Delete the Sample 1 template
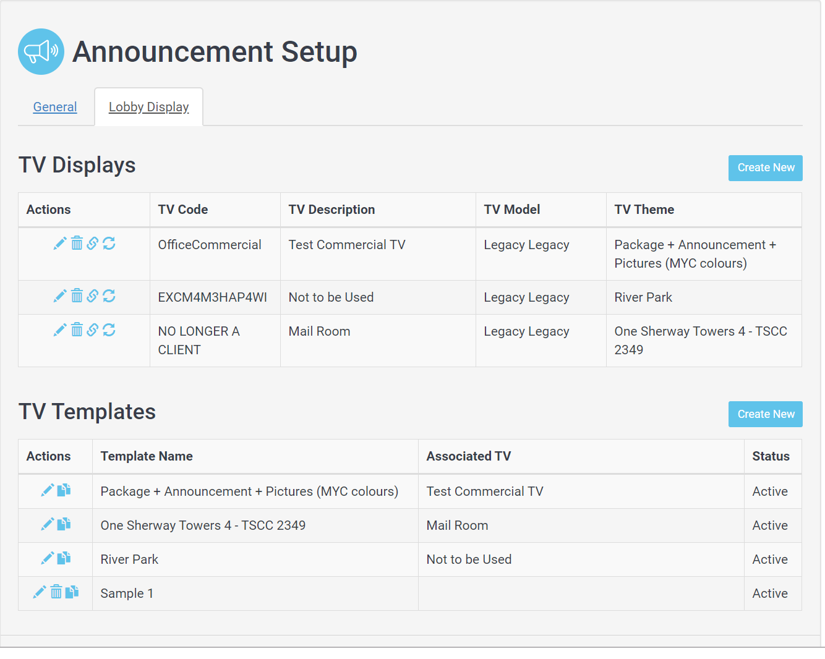This screenshot has height=659, width=825. (56, 592)
